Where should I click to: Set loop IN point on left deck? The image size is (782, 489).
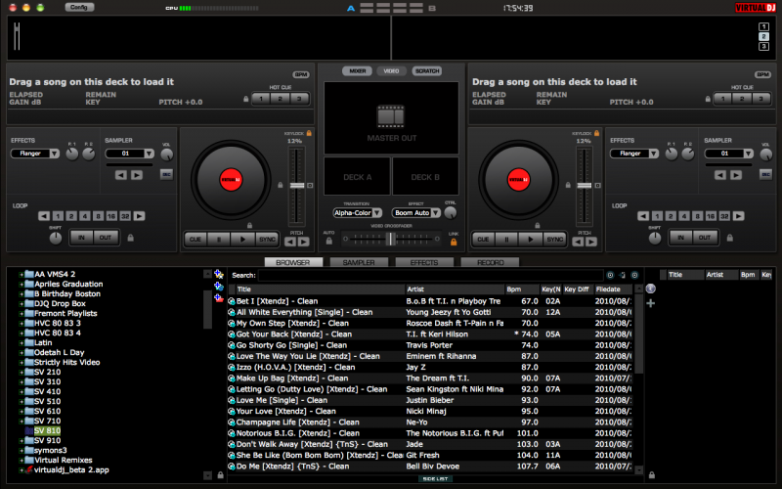click(81, 238)
